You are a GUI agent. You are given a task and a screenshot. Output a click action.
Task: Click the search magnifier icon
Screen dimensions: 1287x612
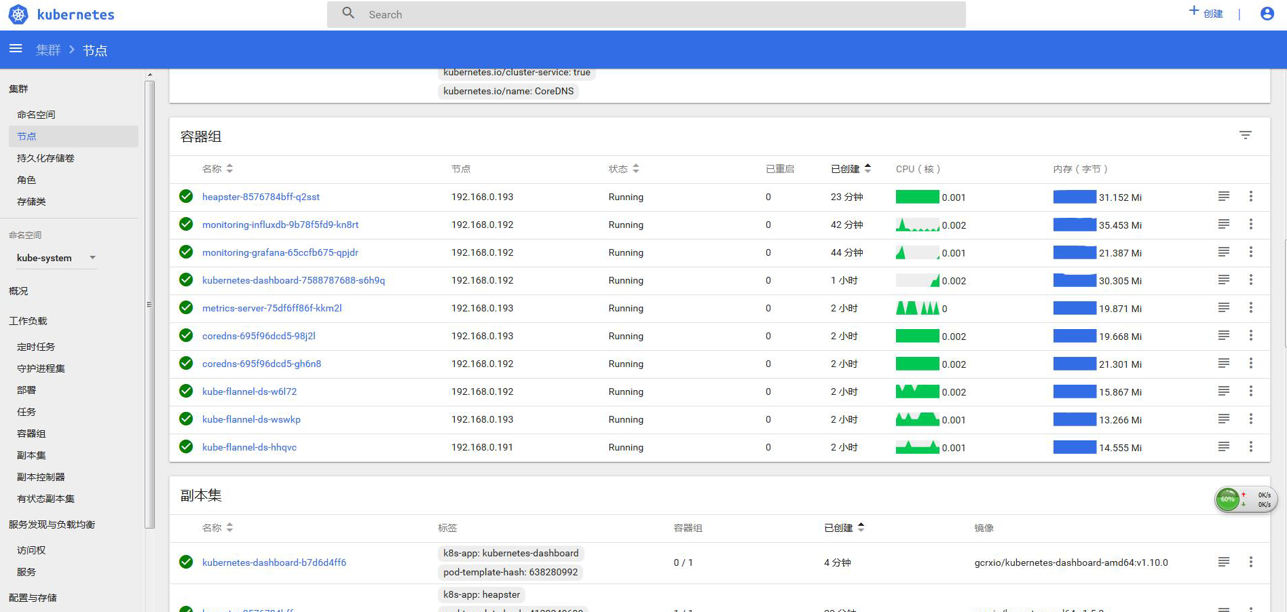point(348,14)
